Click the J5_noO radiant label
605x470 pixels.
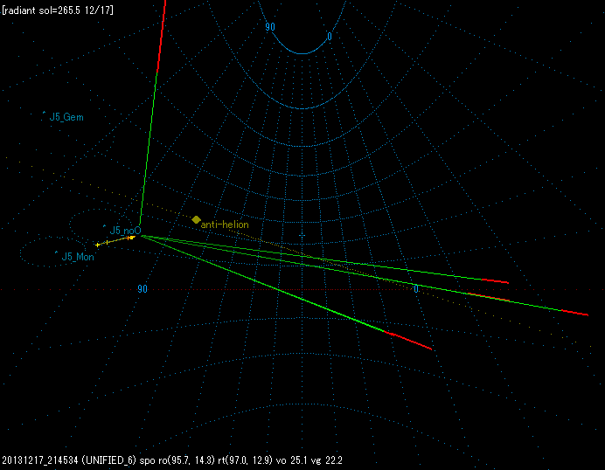125,231
